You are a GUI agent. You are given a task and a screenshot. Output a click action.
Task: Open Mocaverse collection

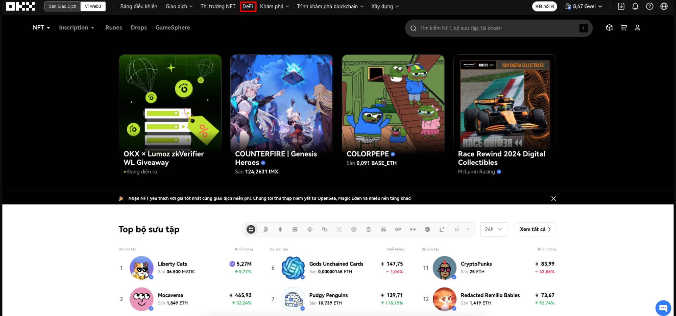coord(186,299)
